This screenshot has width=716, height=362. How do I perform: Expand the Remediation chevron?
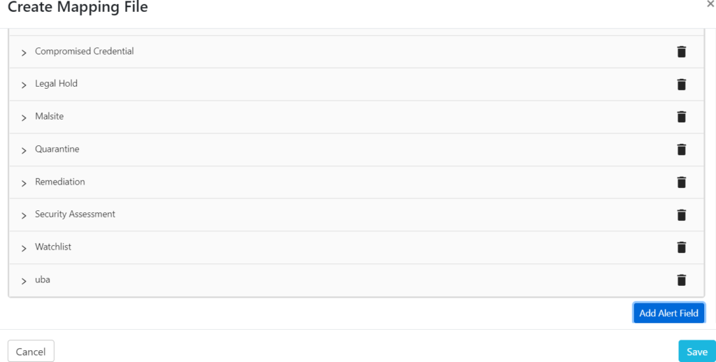click(24, 182)
